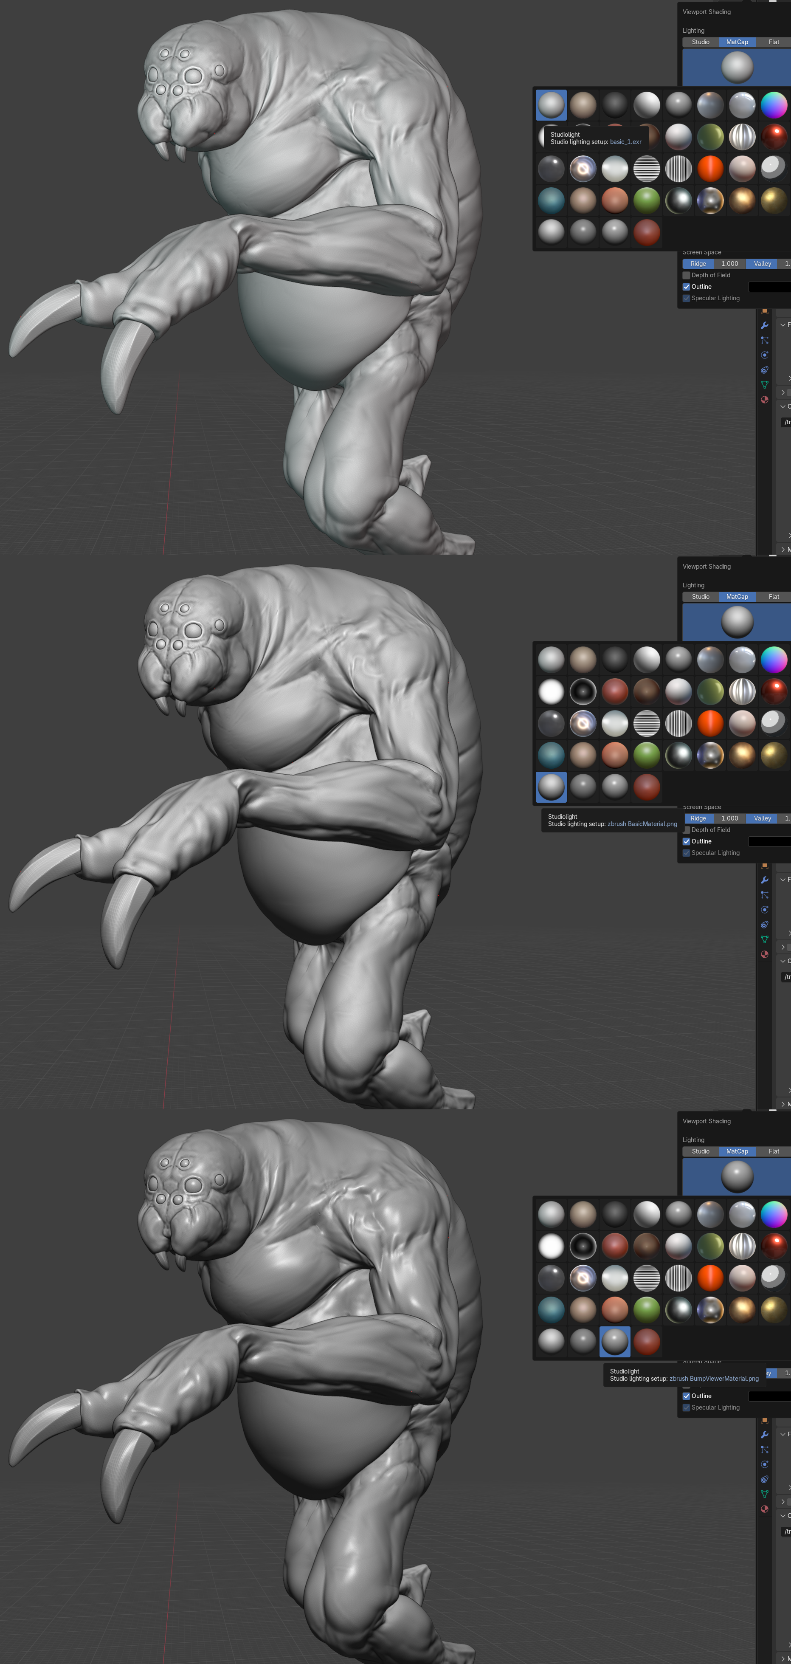The height and width of the screenshot is (1664, 791).
Task: Pick olive green matcap in middle screenshot
Action: [x=710, y=692]
